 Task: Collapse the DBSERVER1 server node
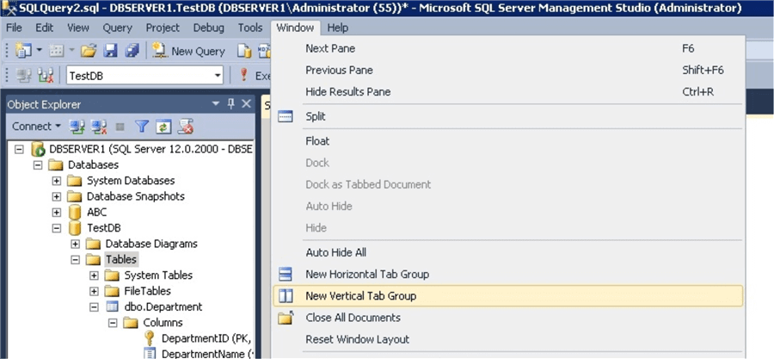[x=19, y=149]
